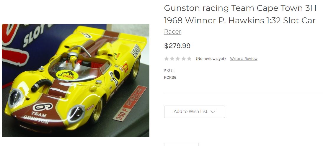
Task: Open the Racer brand link
Action: tap(173, 32)
